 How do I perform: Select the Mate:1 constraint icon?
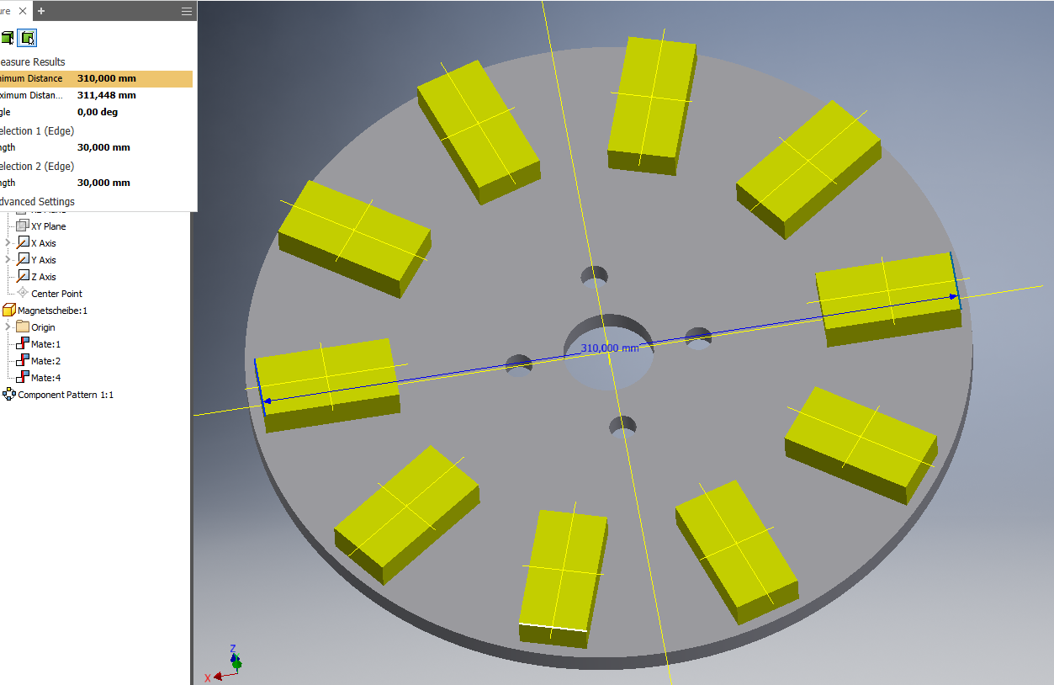pyautogui.click(x=23, y=344)
